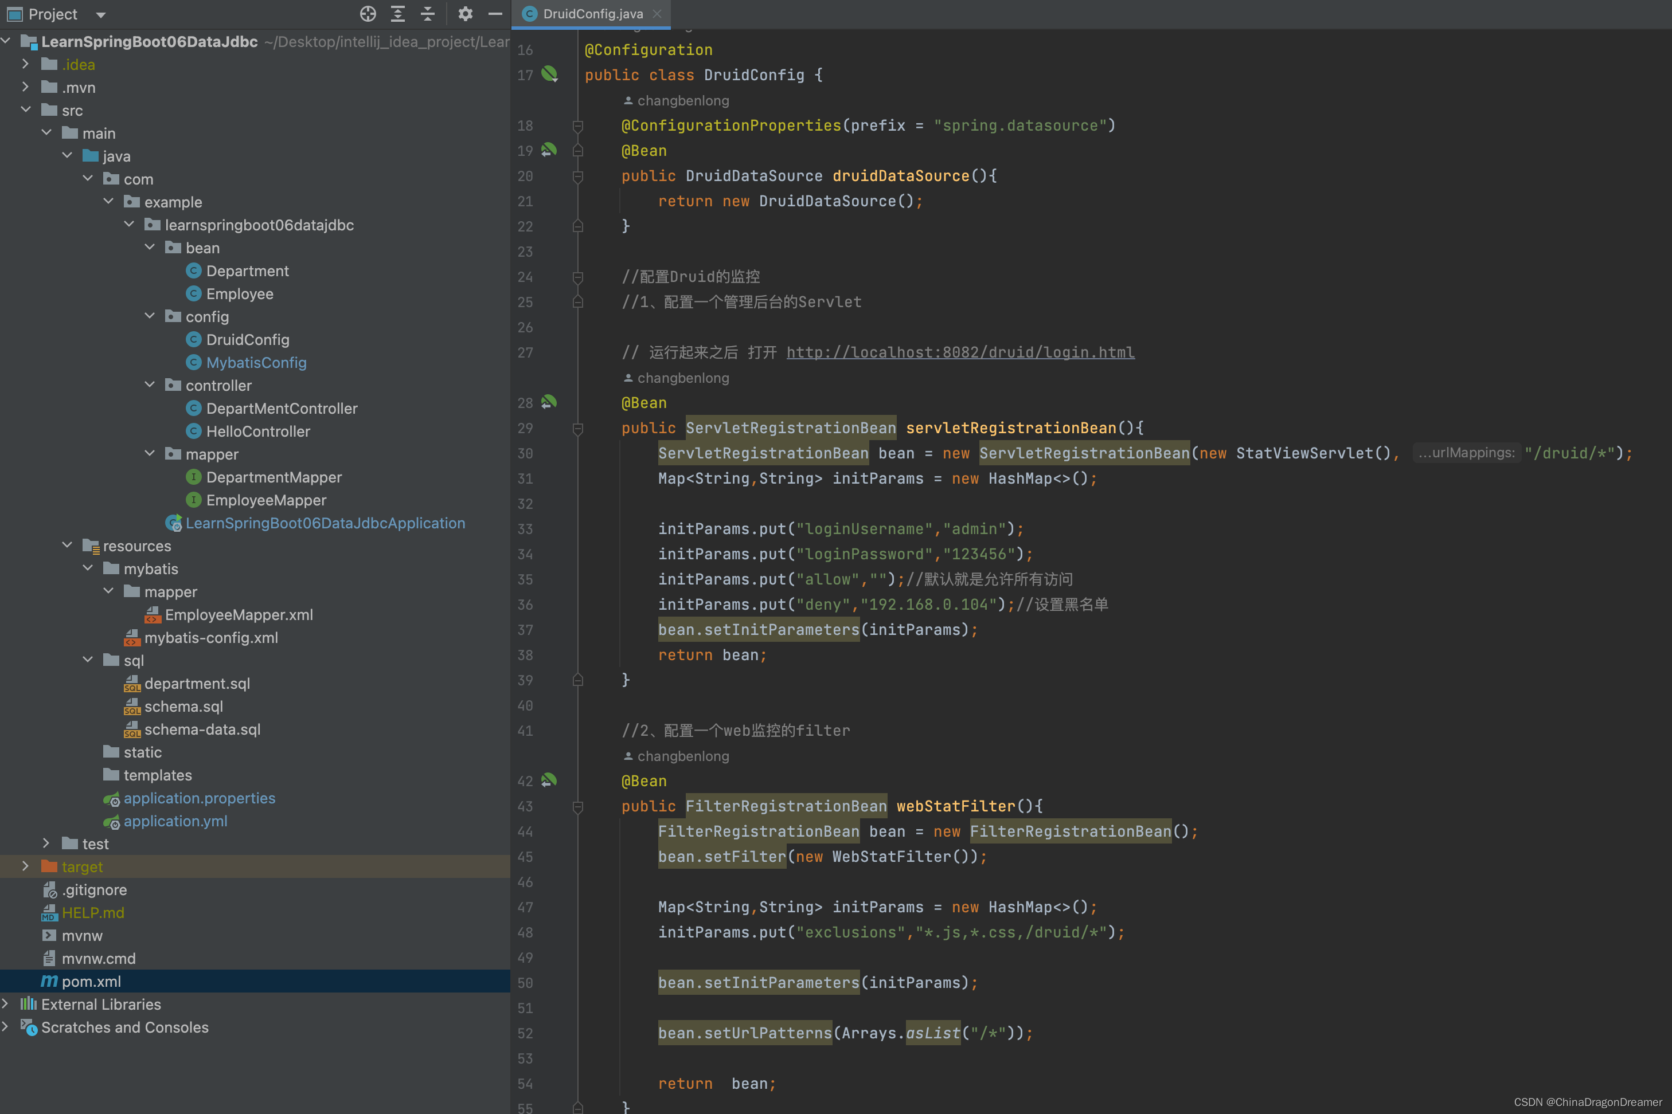Image resolution: width=1672 pixels, height=1114 pixels.
Task: Click the Project panel title label
Action: [x=53, y=14]
